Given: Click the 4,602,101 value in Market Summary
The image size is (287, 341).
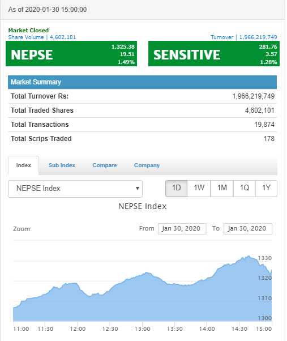Looking at the screenshot, I should click(x=260, y=110).
